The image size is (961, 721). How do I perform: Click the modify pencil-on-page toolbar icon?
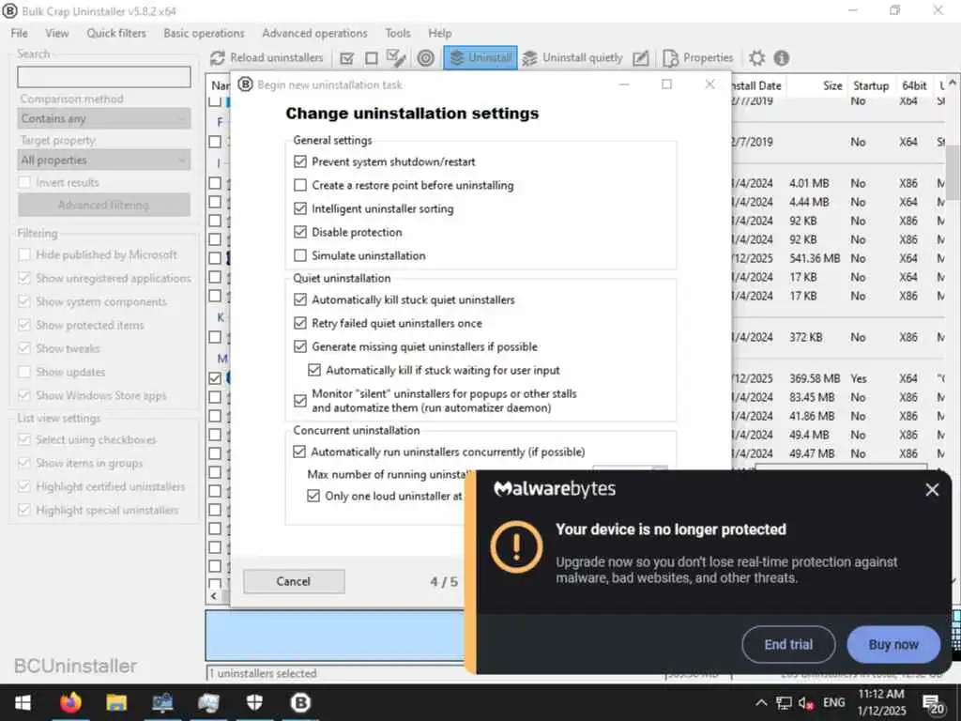(640, 58)
